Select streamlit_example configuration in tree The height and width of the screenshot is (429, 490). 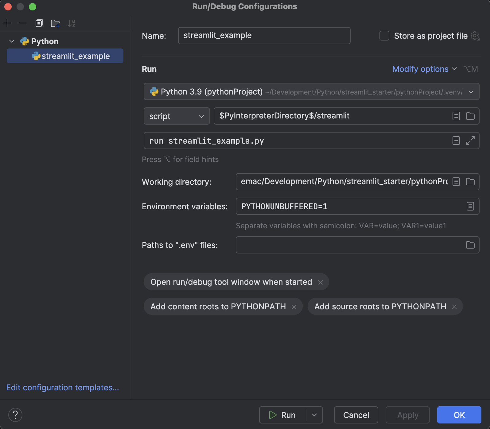pyautogui.click(x=65, y=56)
